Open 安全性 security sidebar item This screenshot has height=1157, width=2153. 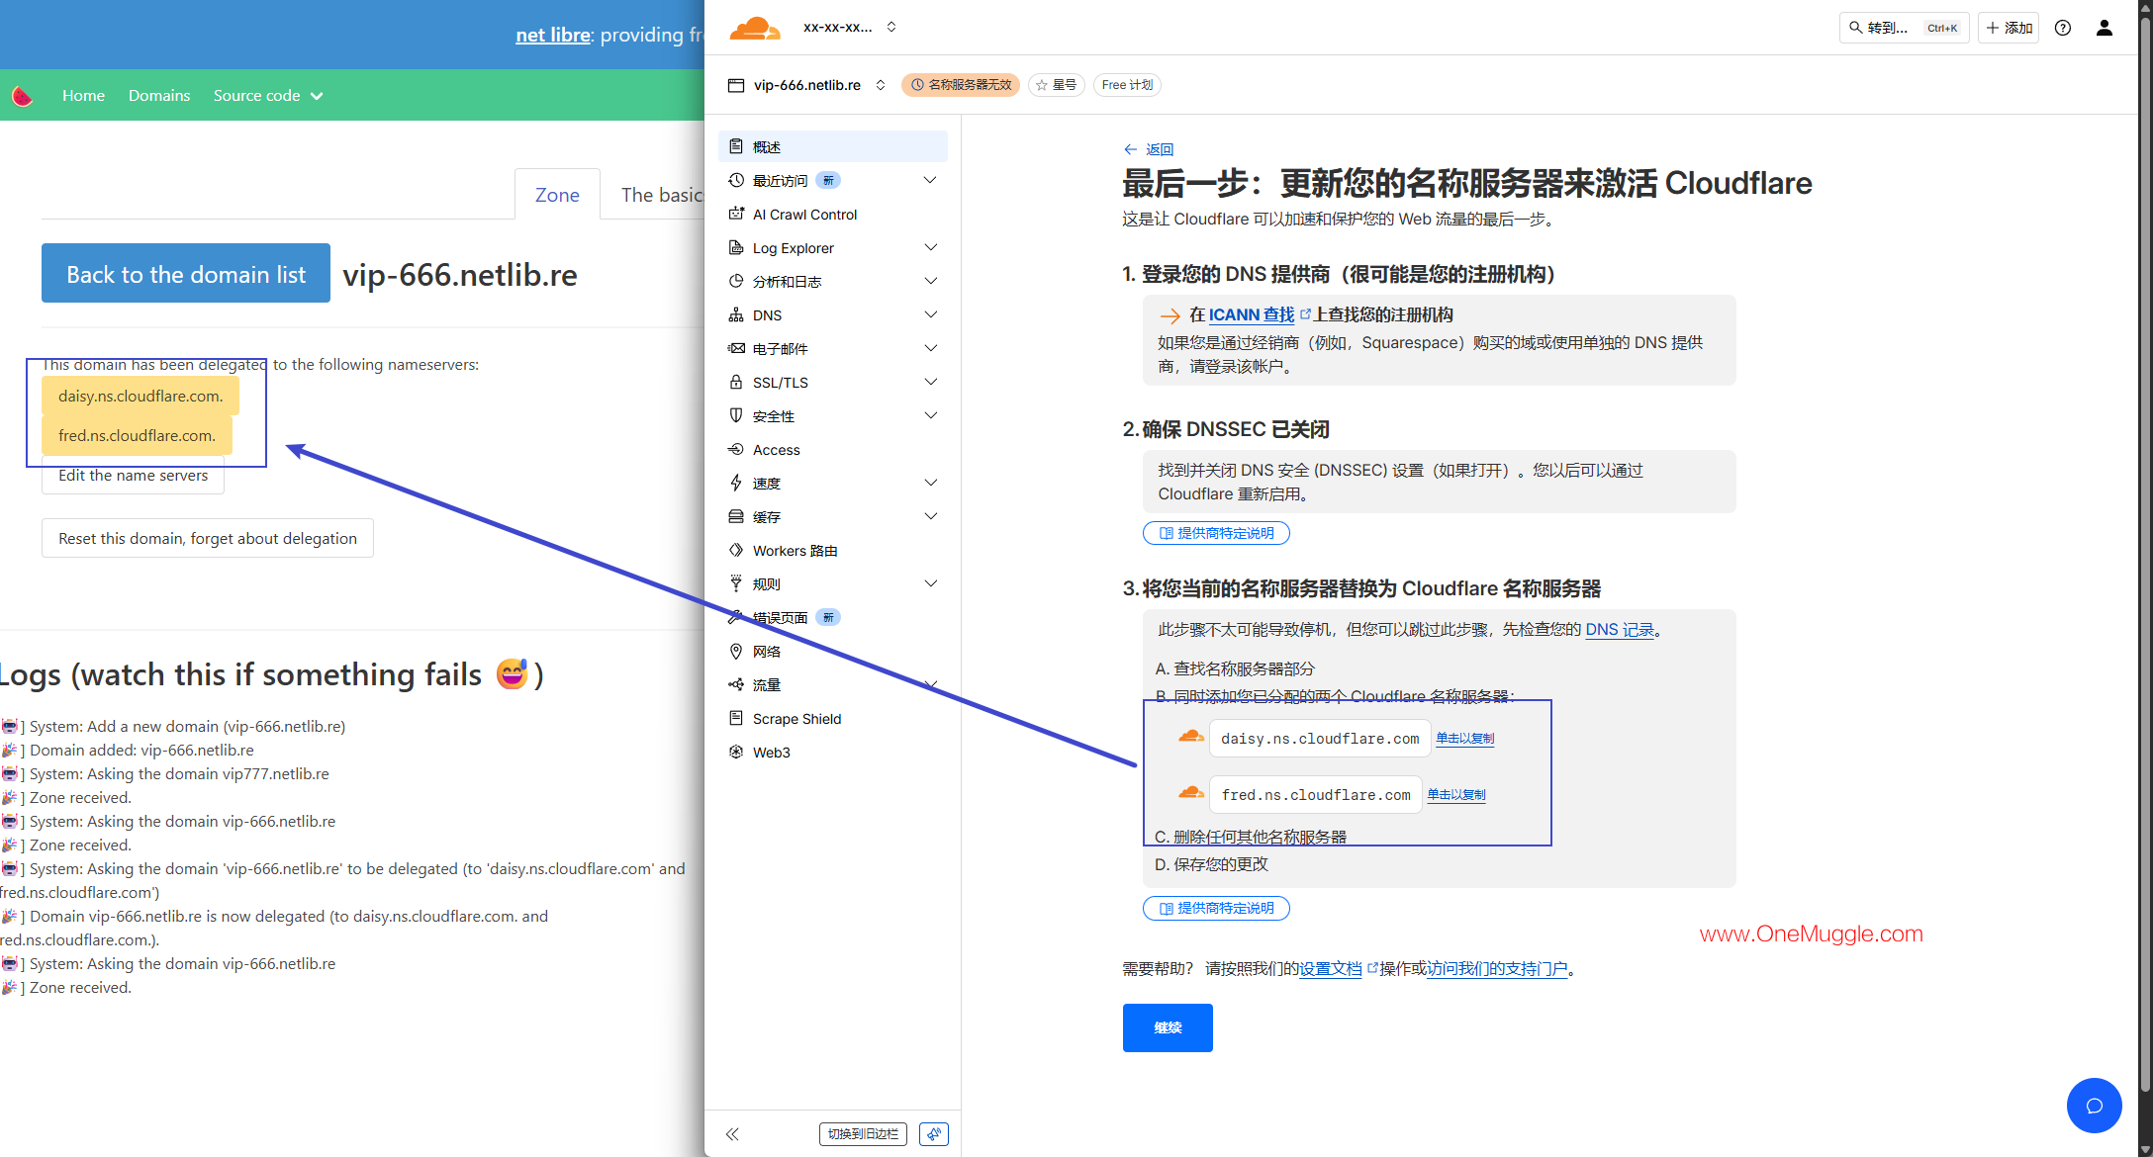coord(833,415)
